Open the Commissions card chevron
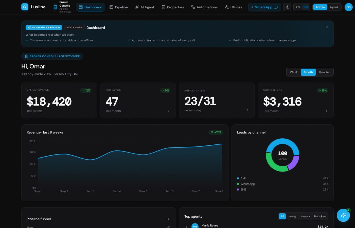 (x=326, y=111)
